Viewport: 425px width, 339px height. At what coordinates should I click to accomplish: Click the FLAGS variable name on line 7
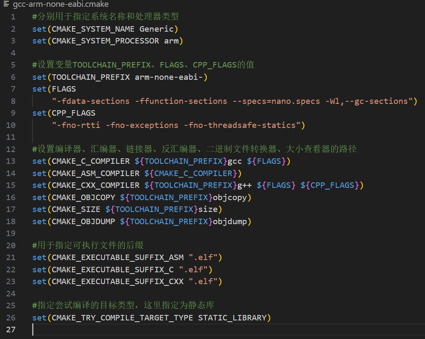point(64,89)
